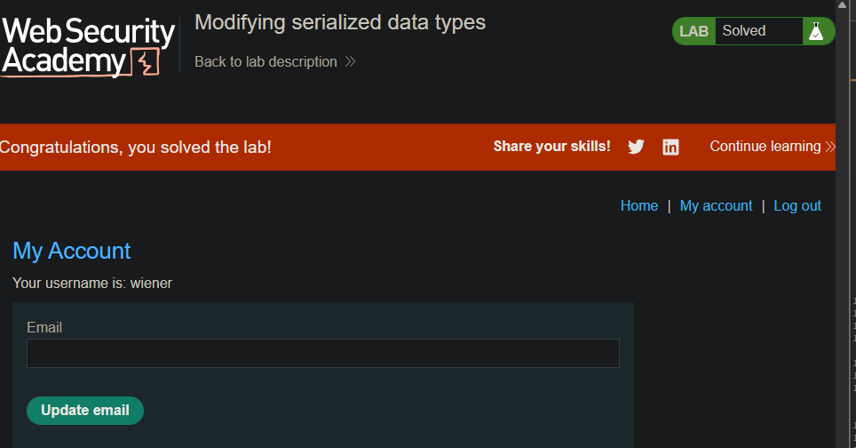Click the LinkedIn share icon
This screenshot has height=448, width=856.
[x=670, y=147]
